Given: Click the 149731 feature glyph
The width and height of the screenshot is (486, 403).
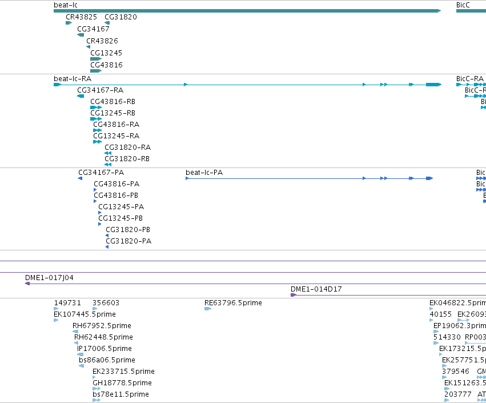Looking at the screenshot, I should click(56, 309).
